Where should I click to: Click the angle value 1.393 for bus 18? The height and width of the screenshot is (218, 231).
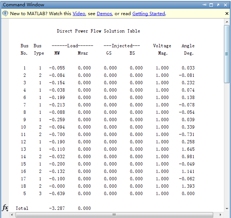pyautogui.click(x=188, y=186)
